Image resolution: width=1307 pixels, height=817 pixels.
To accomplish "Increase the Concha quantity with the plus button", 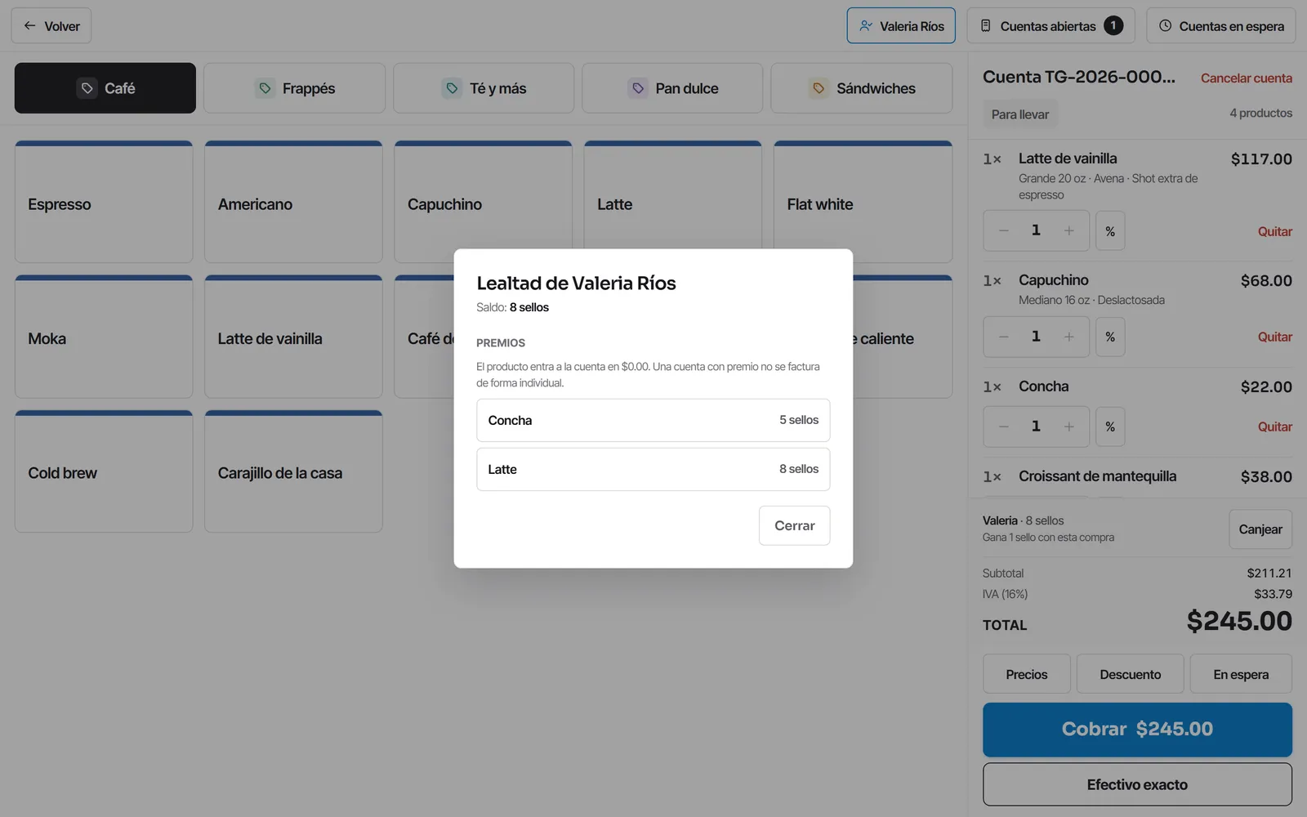I will pos(1068,426).
